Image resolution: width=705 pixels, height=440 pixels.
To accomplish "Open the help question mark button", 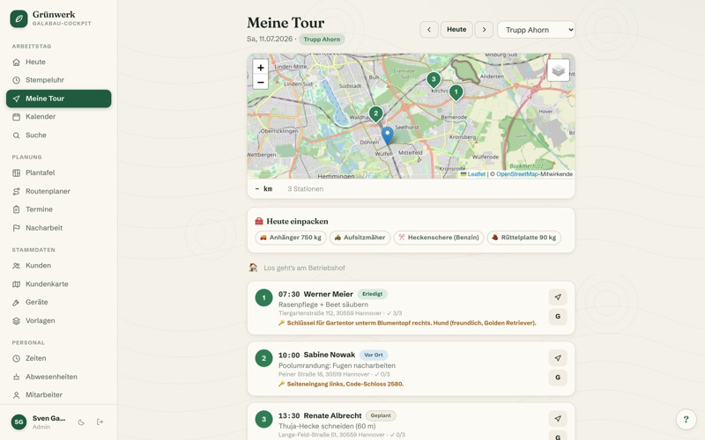I will point(686,420).
